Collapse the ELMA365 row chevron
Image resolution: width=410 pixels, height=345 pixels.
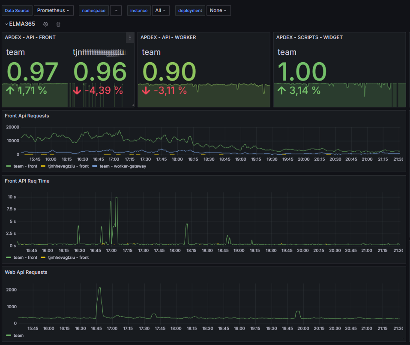[6, 24]
